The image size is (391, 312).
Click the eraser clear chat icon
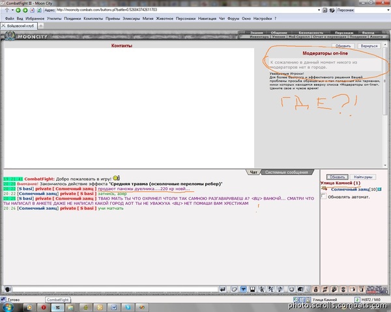(x=234, y=289)
